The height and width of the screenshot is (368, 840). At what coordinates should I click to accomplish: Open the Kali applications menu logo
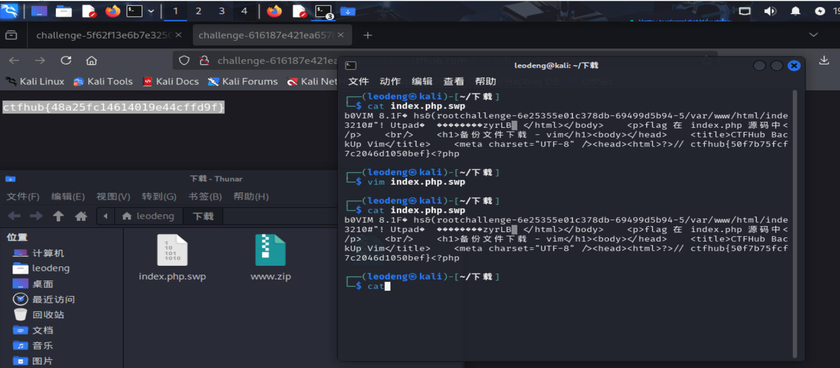coord(10,11)
